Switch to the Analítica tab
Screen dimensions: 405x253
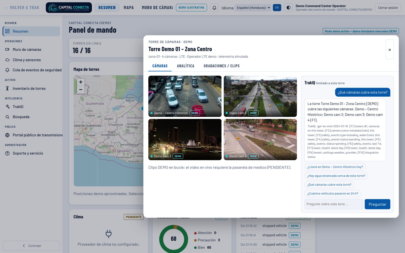pos(186,66)
